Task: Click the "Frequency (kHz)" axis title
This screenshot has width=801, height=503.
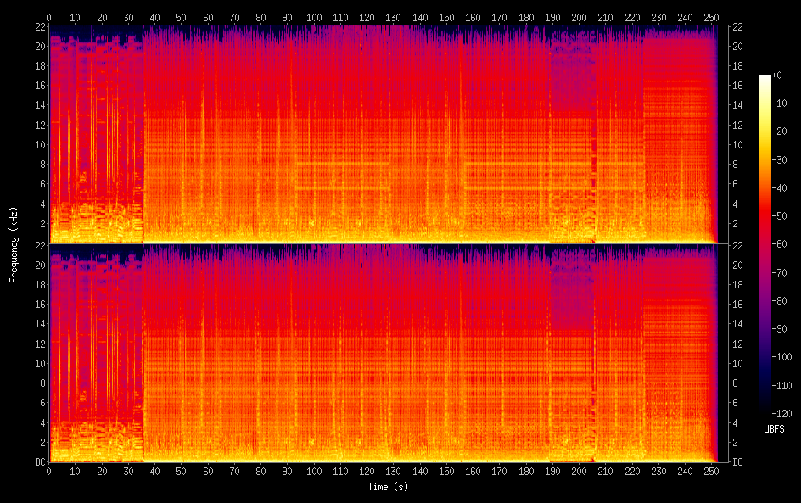Action: [14, 244]
